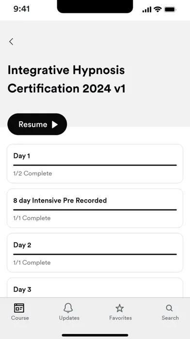Tap the Integrative Hypnosis Certification course title

[x=66, y=79]
